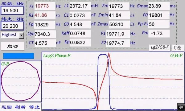Click the G-B admittance circle plot
Screen dimensions: 185x111
(21, 81)
